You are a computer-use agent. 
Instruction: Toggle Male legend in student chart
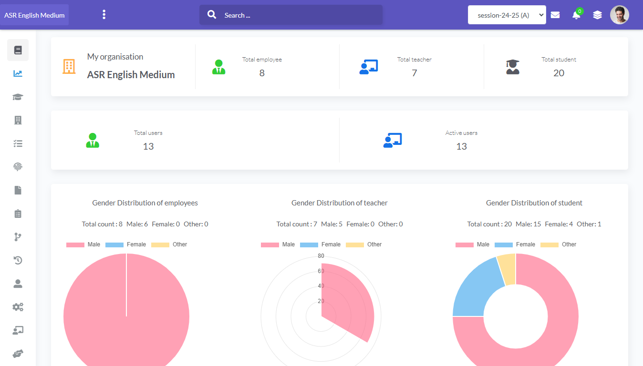pyautogui.click(x=473, y=244)
